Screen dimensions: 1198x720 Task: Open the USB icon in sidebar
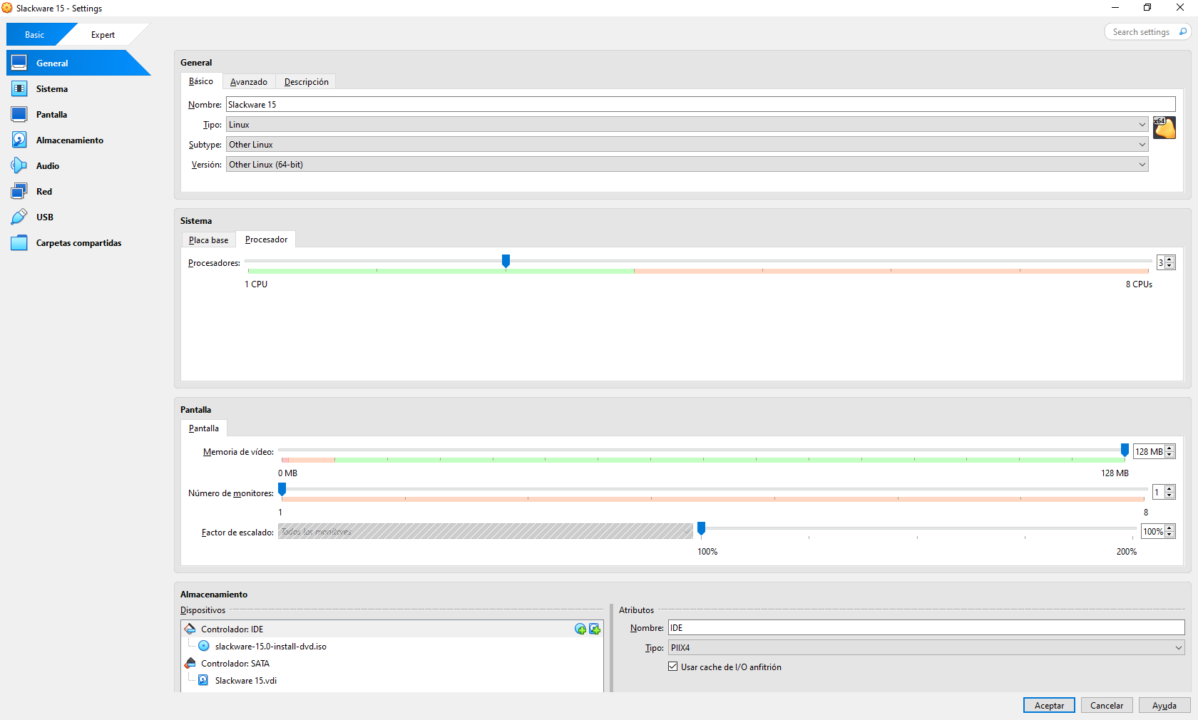tap(19, 217)
